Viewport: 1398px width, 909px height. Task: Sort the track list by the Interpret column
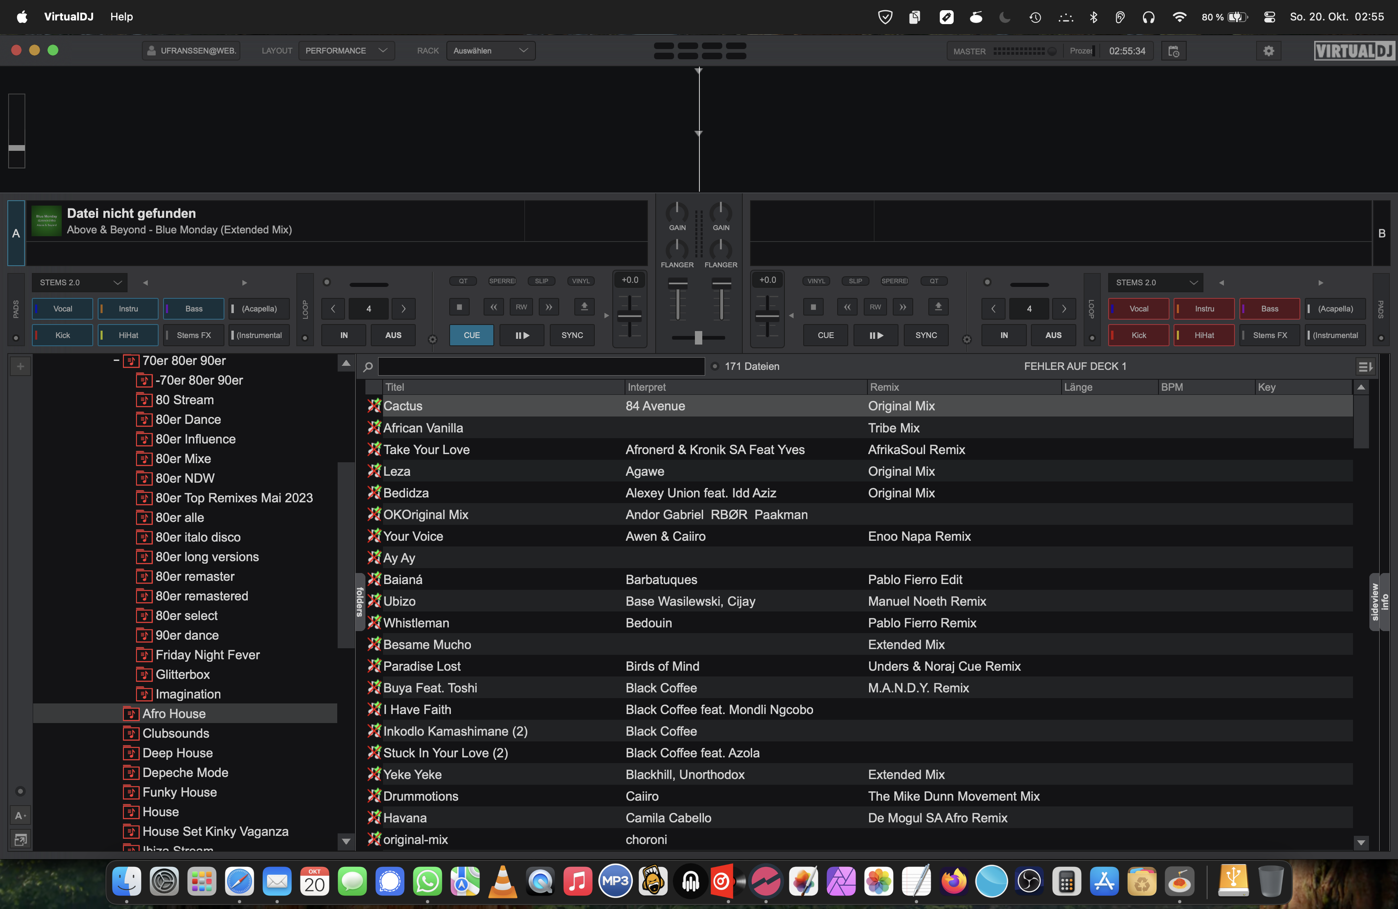click(646, 387)
